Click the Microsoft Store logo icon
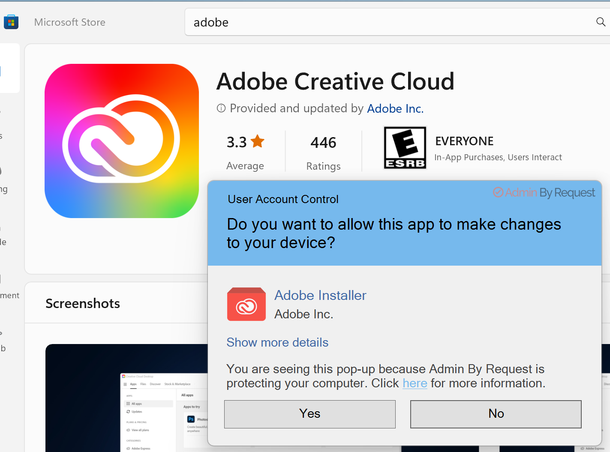 click(11, 21)
